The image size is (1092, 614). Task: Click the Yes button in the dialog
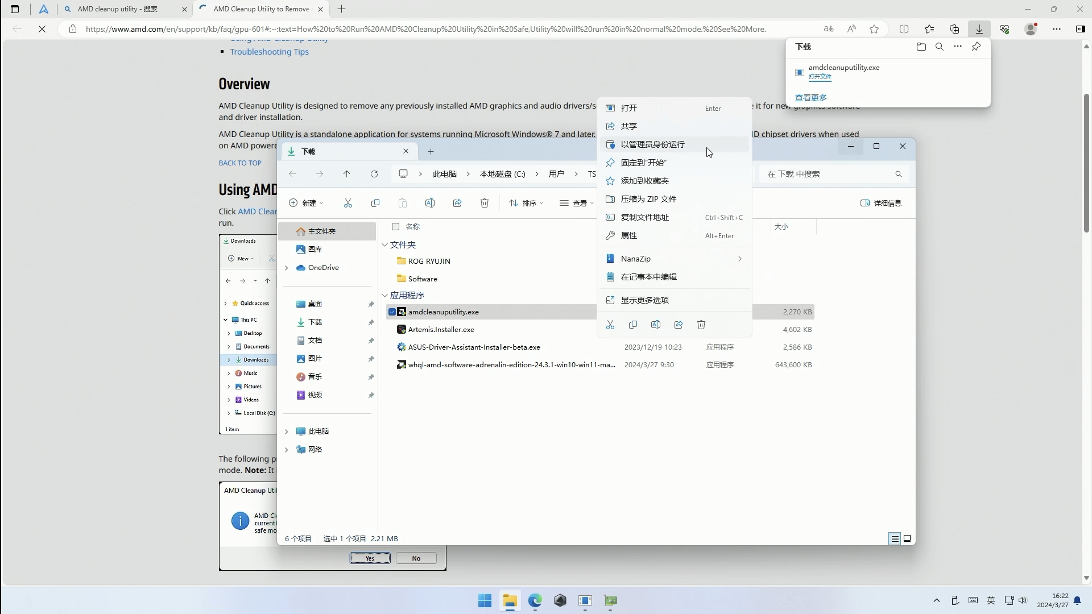(x=370, y=558)
